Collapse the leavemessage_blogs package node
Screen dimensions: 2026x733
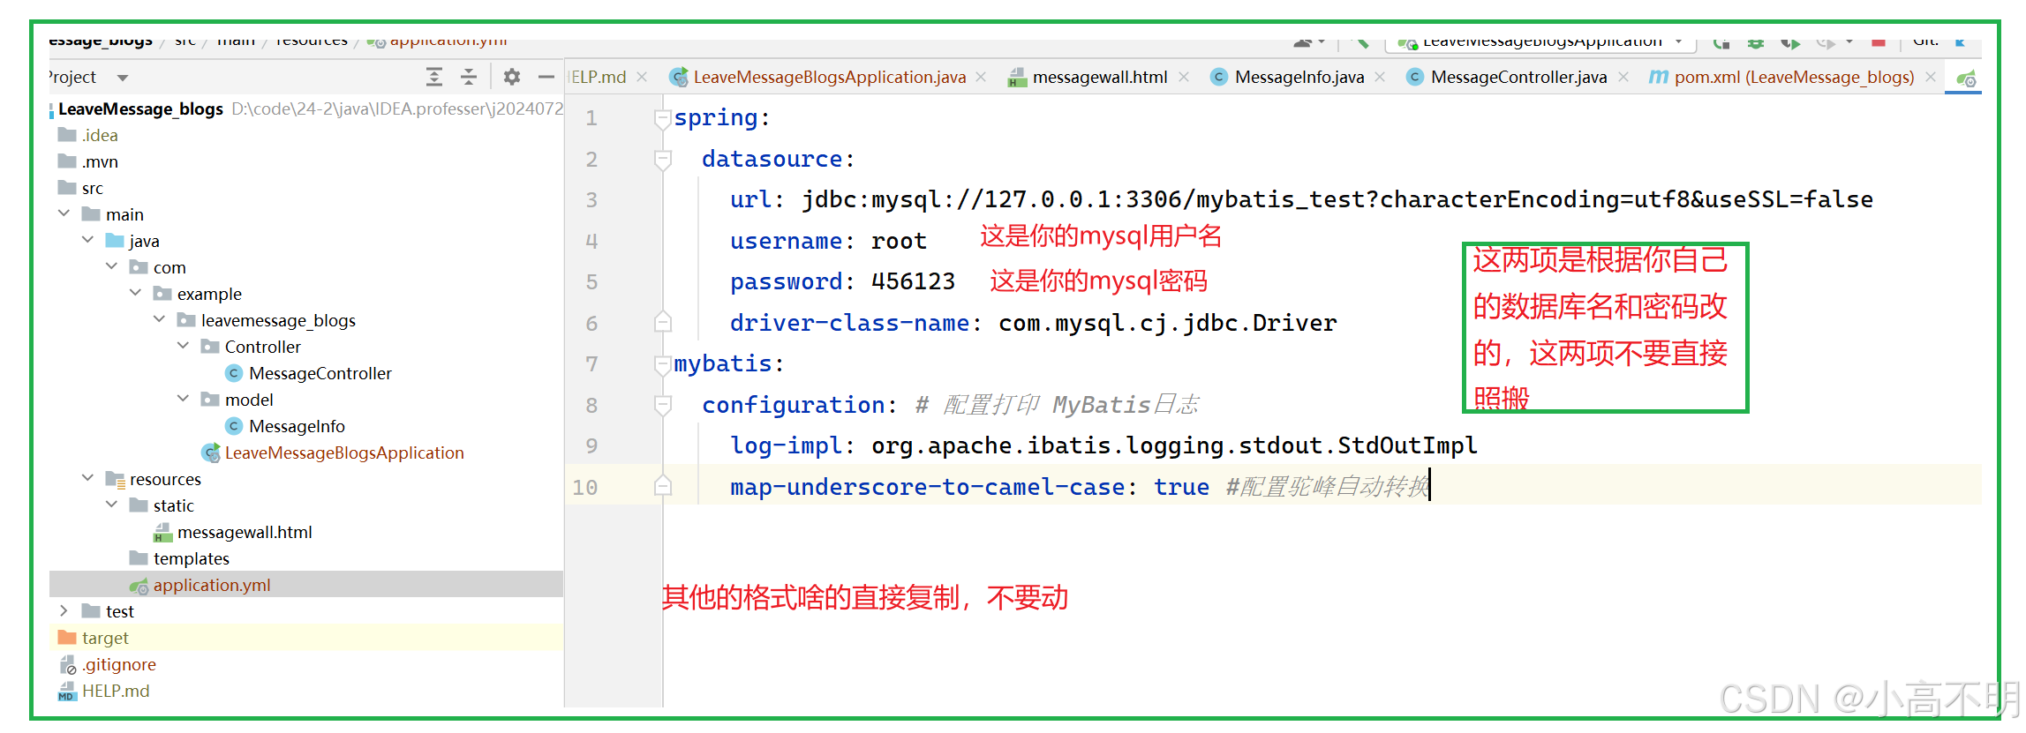(159, 319)
